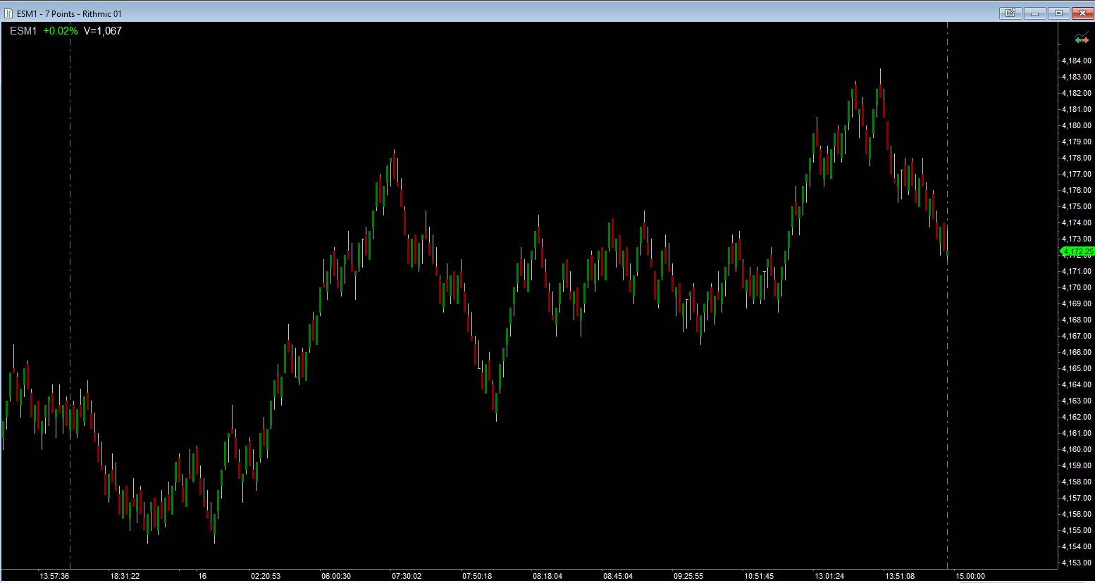Click the 4,159.00 price axis label
Viewport: 1095px width, 583px height.
point(1077,465)
